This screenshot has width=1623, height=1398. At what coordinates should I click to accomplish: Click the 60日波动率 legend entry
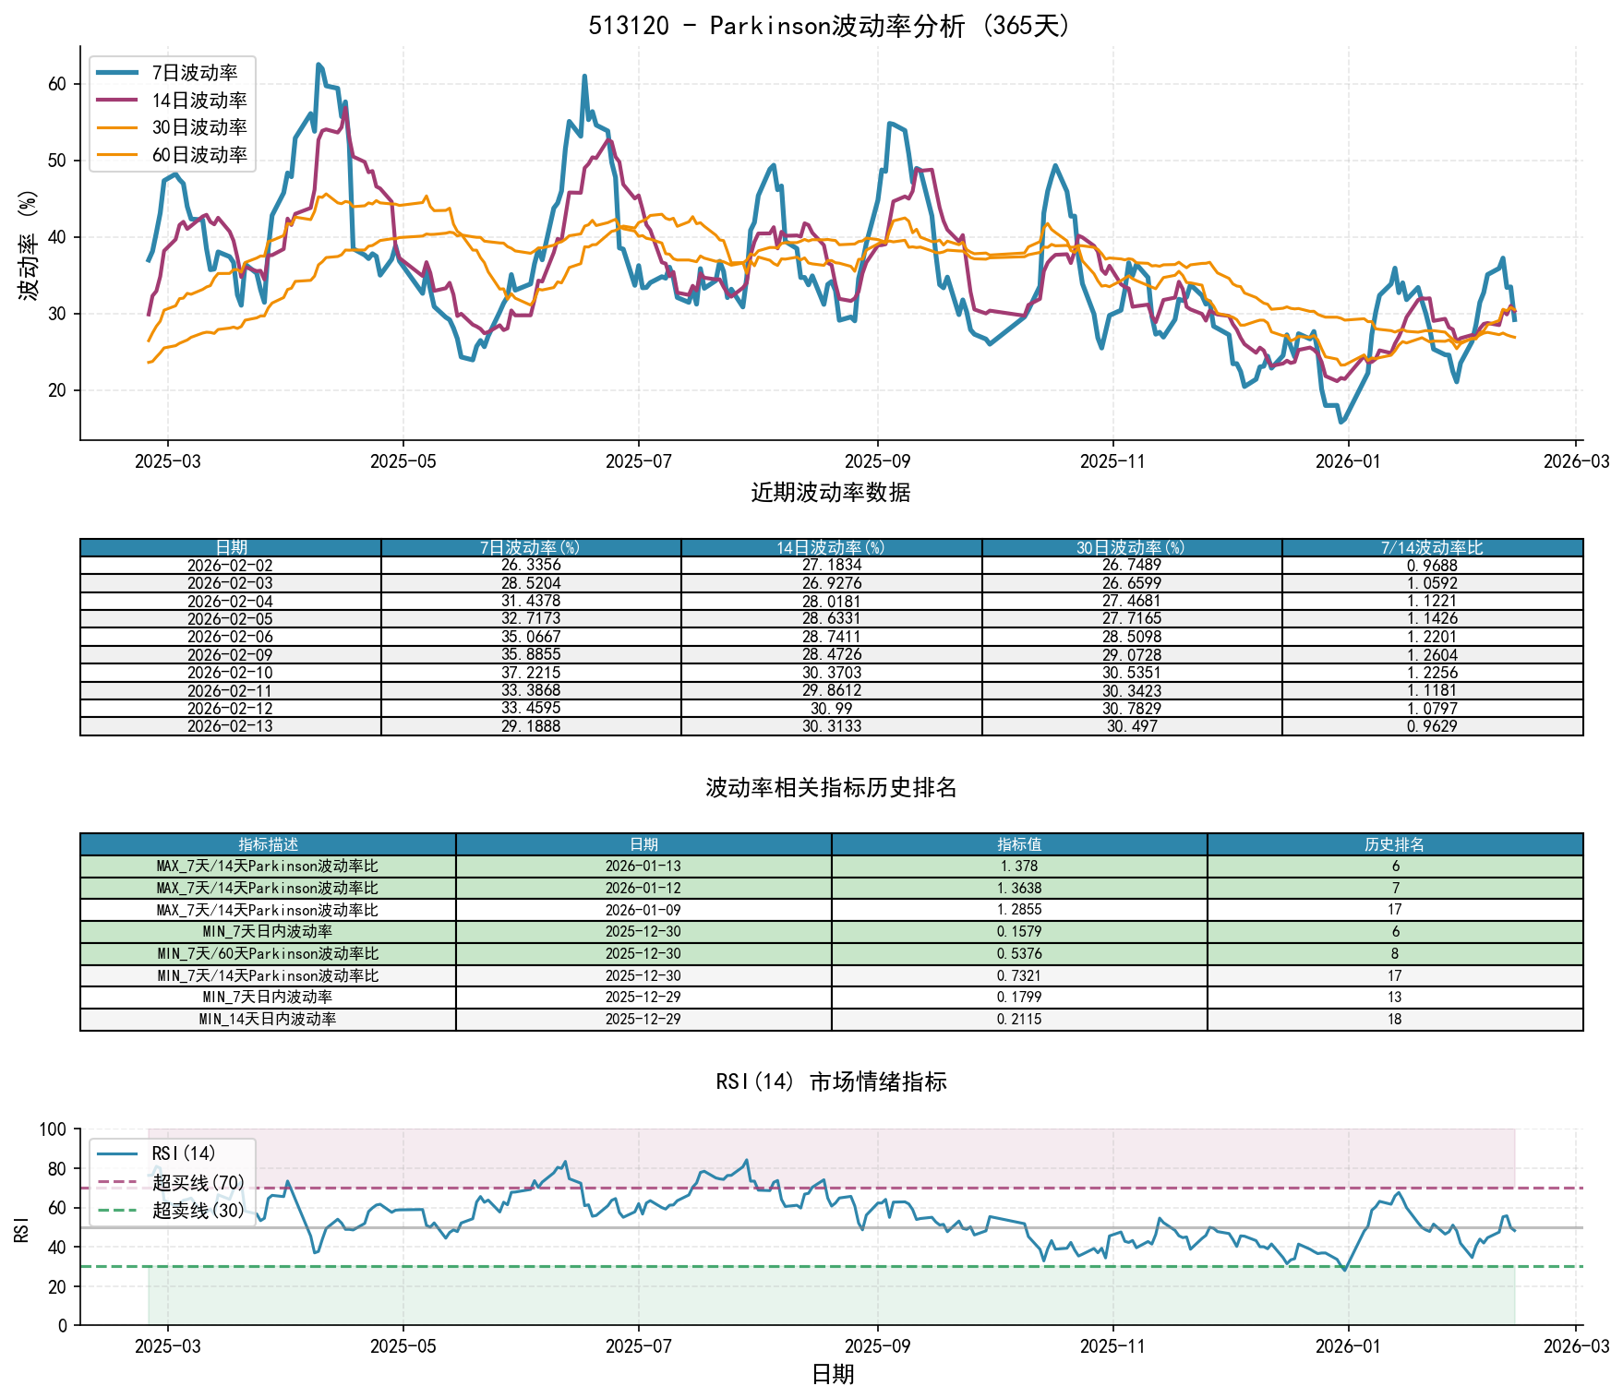[198, 155]
